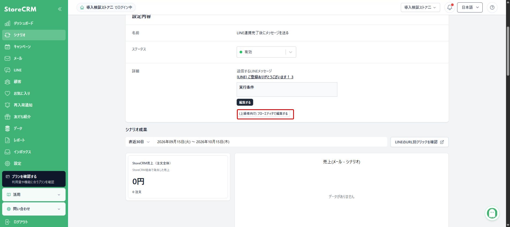Click the StoreCRM logo
The image size is (510, 227).
(20, 9)
